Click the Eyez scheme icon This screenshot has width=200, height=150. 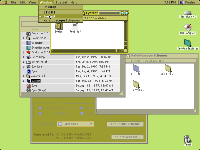pyautogui.click(x=28, y=85)
